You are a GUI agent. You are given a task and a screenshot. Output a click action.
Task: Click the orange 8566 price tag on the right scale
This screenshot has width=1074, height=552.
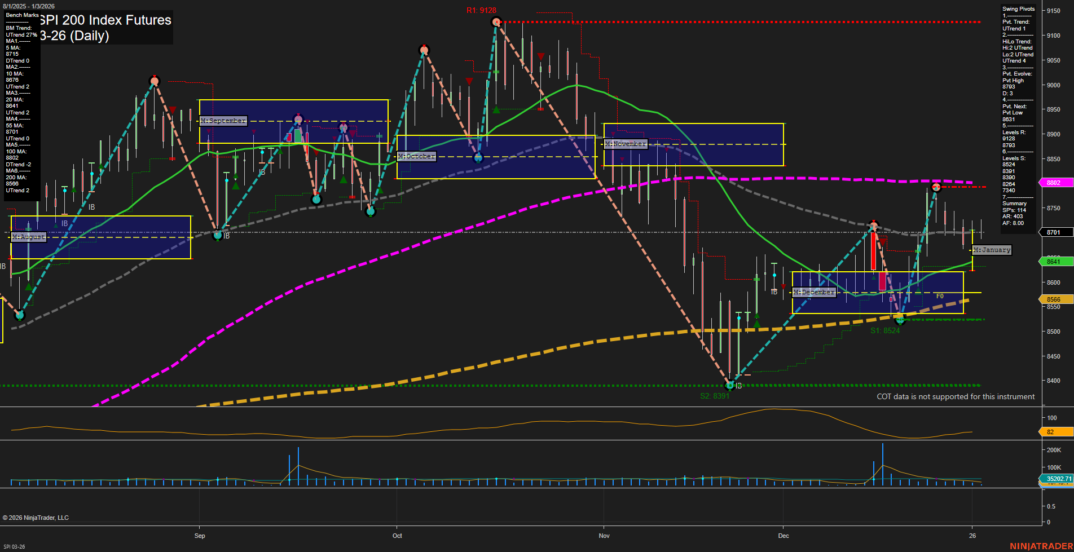coord(1054,299)
